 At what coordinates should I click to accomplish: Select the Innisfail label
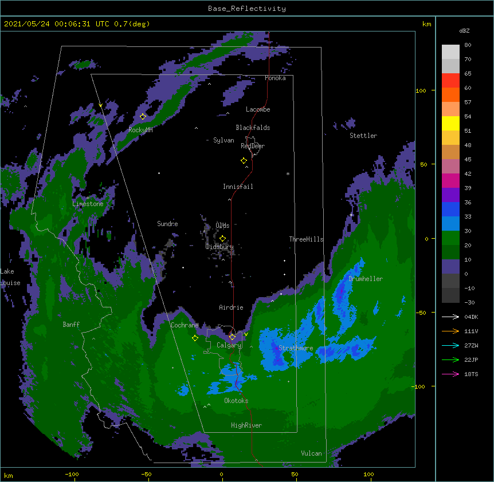(x=238, y=187)
